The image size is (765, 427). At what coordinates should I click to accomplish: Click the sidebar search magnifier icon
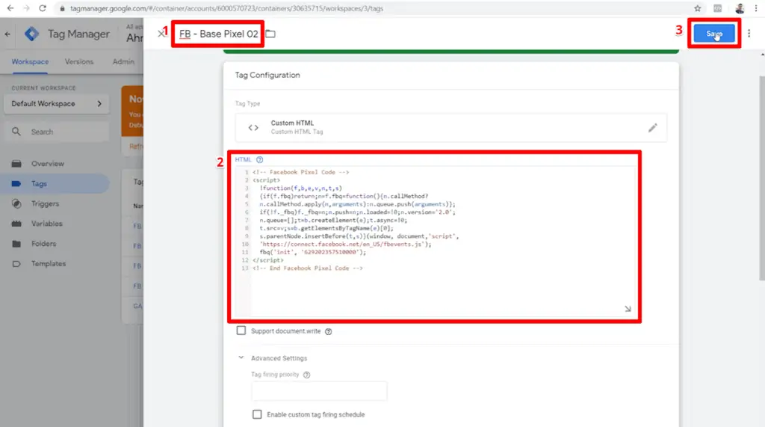pyautogui.click(x=16, y=132)
